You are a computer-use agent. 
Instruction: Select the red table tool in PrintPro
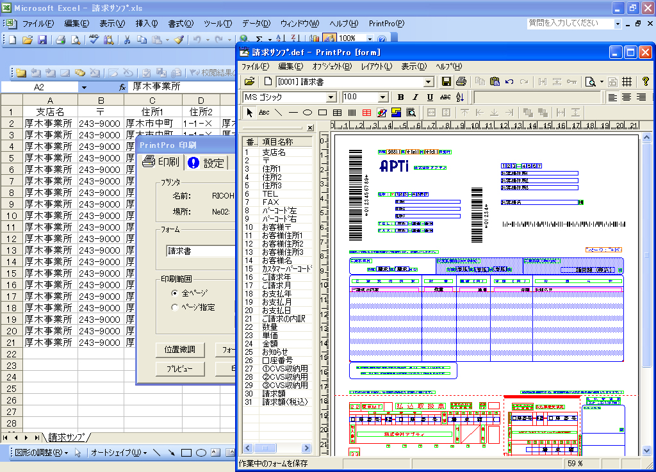tap(366, 113)
